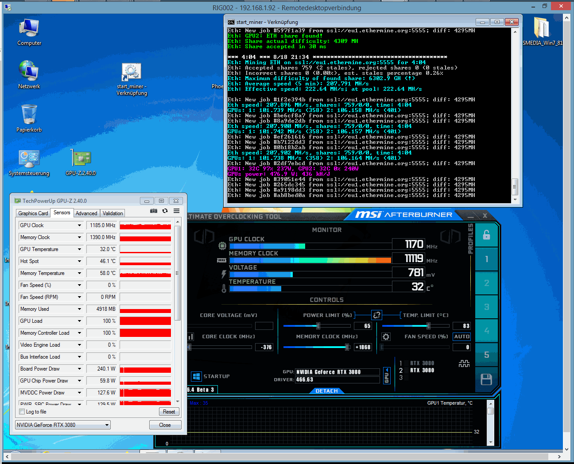Click Afterburner profile lock icon
574x464 pixels.
pos(486,235)
